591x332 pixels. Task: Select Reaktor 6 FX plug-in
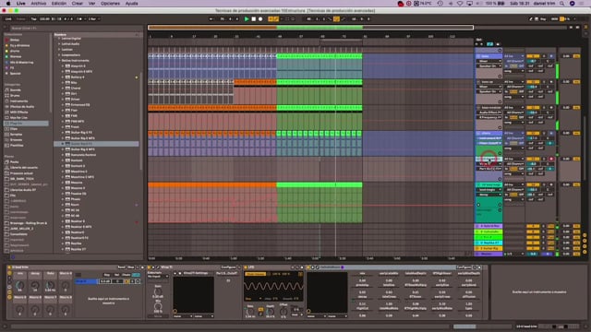click(x=79, y=238)
